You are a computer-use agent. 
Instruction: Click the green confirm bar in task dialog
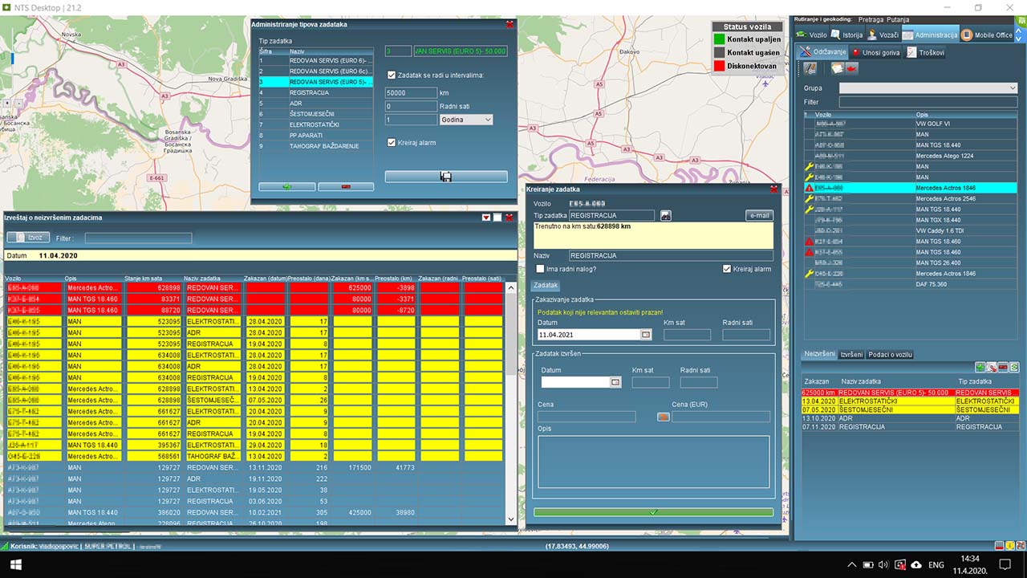point(653,512)
